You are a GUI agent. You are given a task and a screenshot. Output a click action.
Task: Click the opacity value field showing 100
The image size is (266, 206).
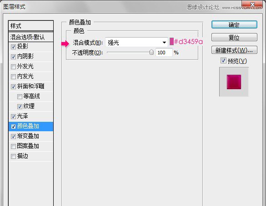click(164, 53)
